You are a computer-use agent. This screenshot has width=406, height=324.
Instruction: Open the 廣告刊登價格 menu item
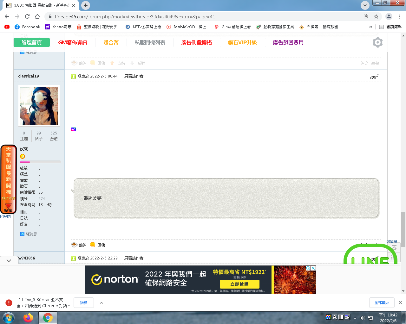[x=197, y=42]
